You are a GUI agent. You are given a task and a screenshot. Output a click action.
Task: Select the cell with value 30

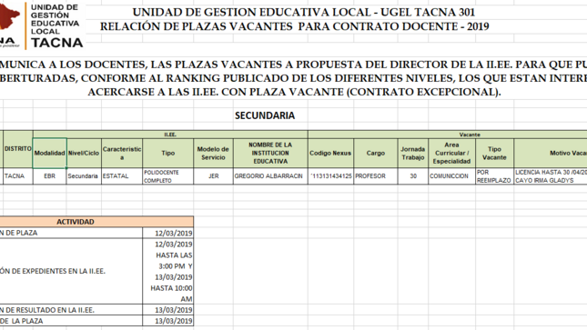click(413, 176)
